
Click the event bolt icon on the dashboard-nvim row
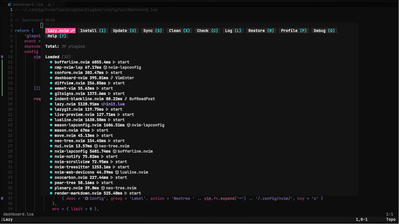point(112,78)
